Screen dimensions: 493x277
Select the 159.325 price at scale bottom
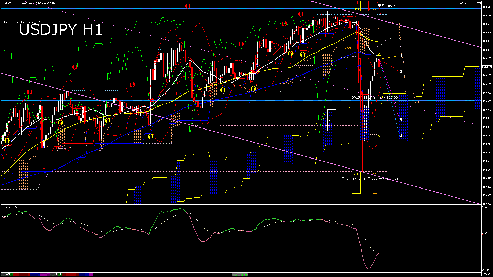[x=487, y=204]
